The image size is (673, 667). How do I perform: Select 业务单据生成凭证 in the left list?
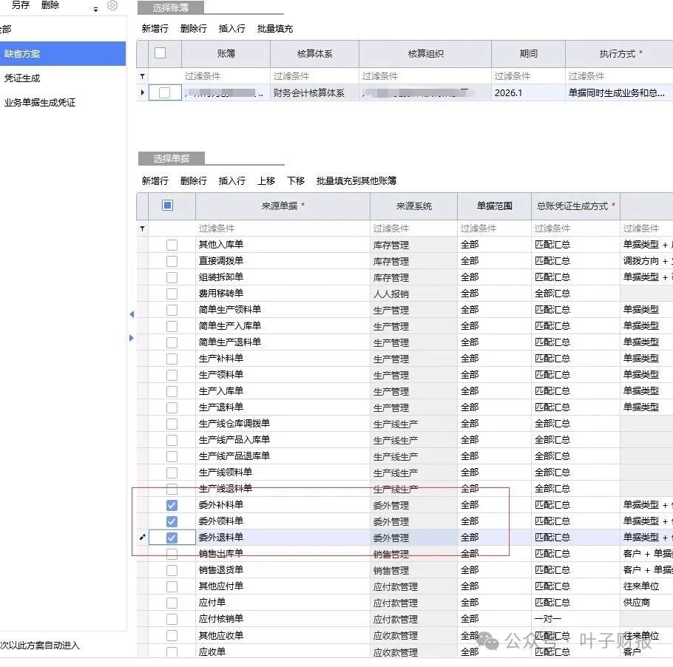tap(40, 103)
